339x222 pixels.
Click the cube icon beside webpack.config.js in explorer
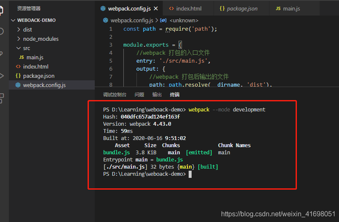pyautogui.click(x=18, y=85)
